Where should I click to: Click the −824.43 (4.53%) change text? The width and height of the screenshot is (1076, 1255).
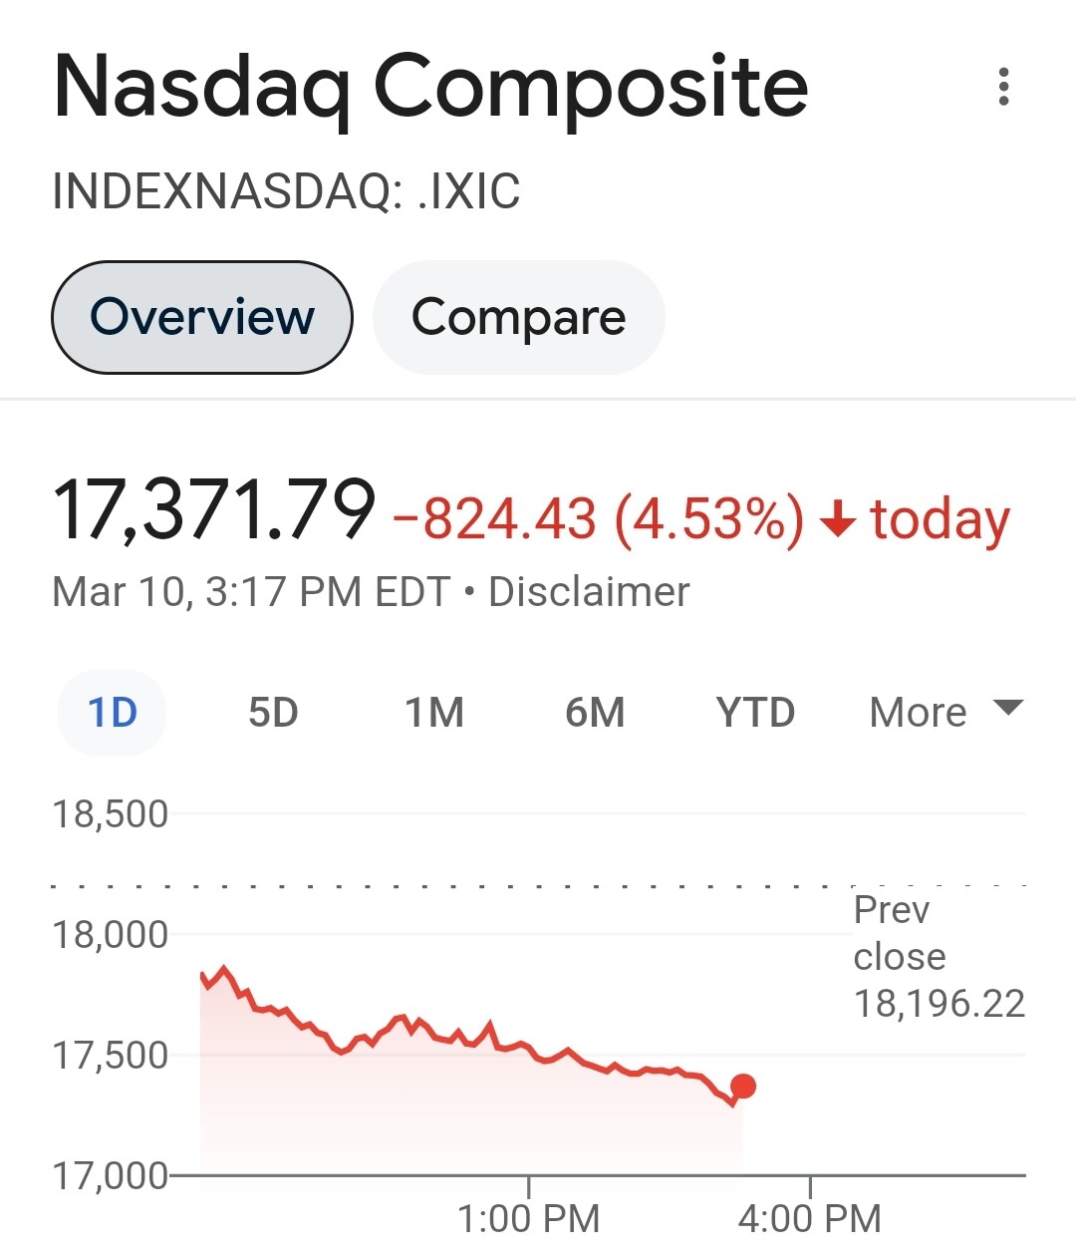coord(599,519)
